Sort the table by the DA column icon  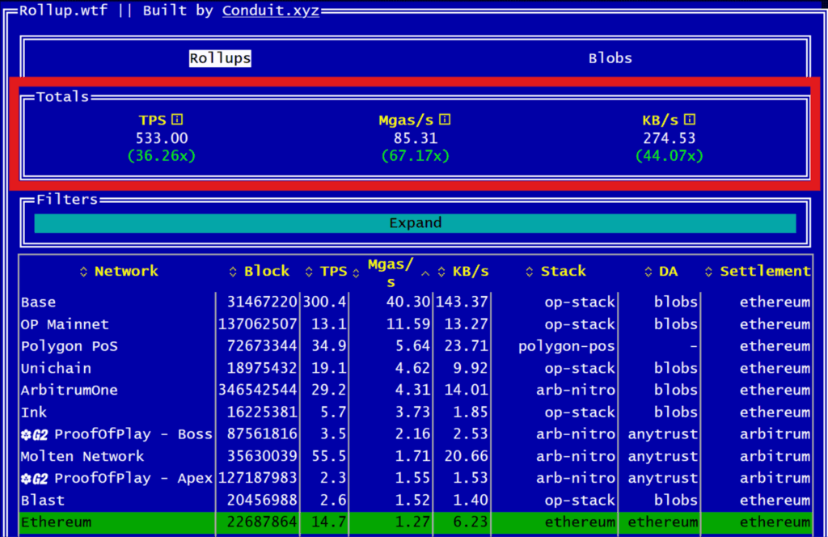[x=648, y=272]
